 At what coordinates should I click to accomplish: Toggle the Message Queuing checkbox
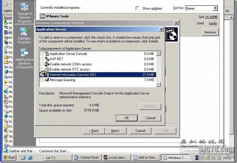coord(42,80)
